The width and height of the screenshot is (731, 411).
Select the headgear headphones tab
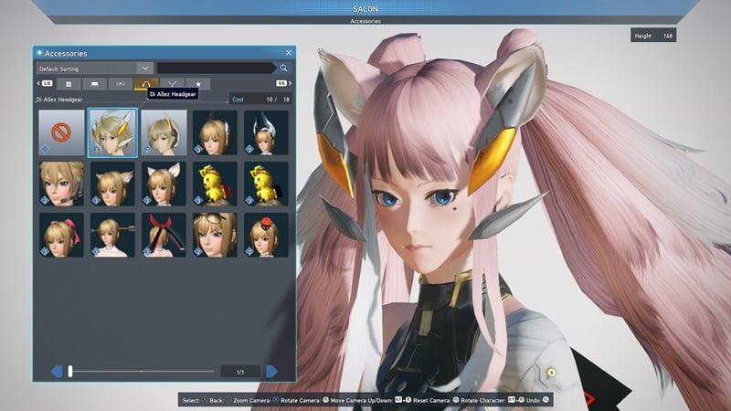click(146, 84)
